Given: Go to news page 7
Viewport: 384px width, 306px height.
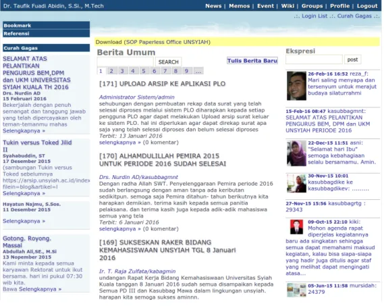Looking at the screenshot, I should [x=165, y=71].
